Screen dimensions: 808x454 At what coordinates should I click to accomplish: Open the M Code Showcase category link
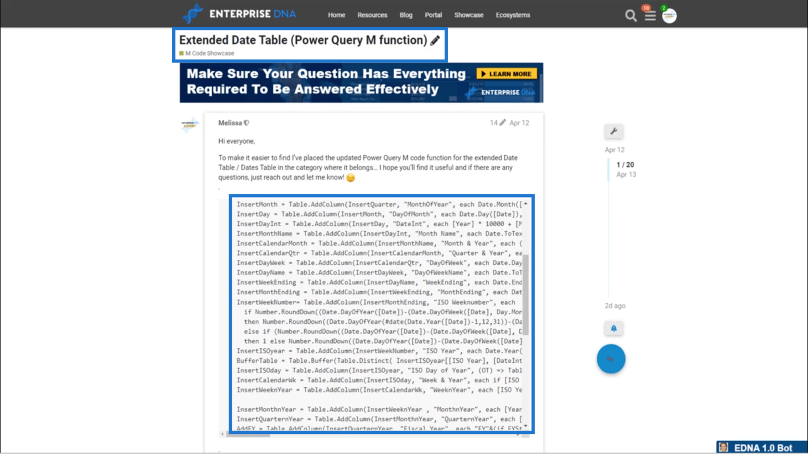[x=206, y=53]
